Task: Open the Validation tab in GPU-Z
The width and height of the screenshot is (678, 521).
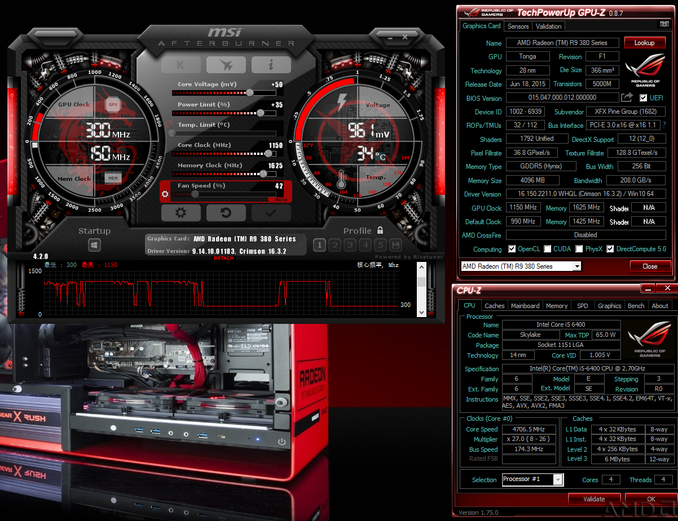Action: click(x=549, y=26)
